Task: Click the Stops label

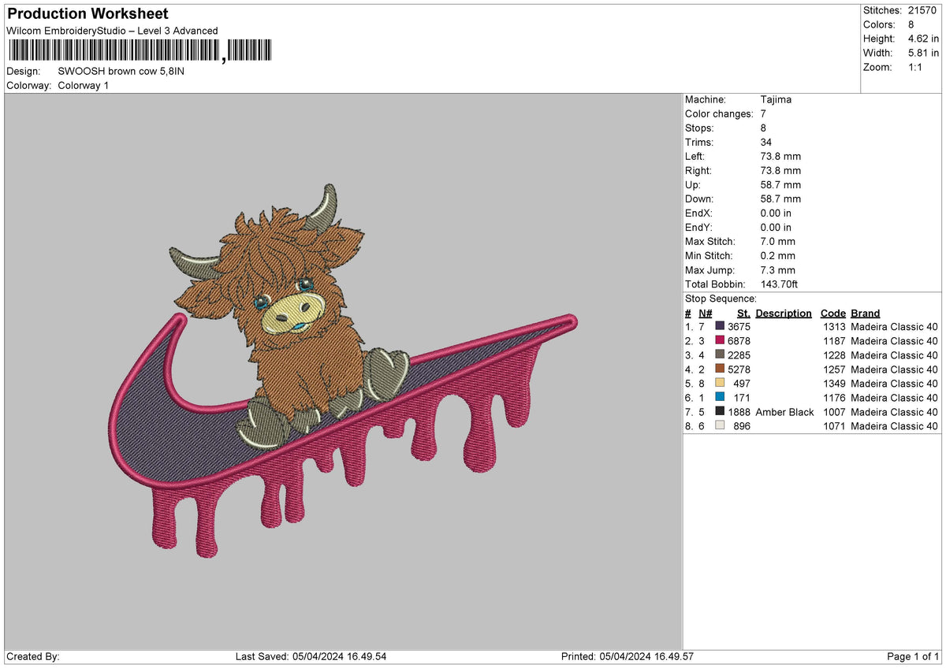Action: pyautogui.click(x=699, y=128)
